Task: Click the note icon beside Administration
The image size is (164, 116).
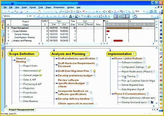Action: pos(40,71)
